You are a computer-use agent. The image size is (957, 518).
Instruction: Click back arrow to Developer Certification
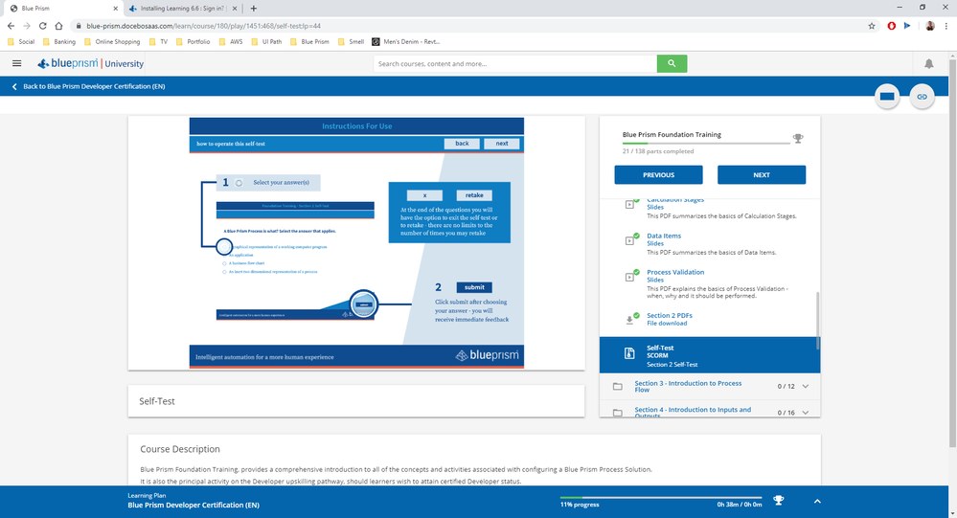point(14,86)
